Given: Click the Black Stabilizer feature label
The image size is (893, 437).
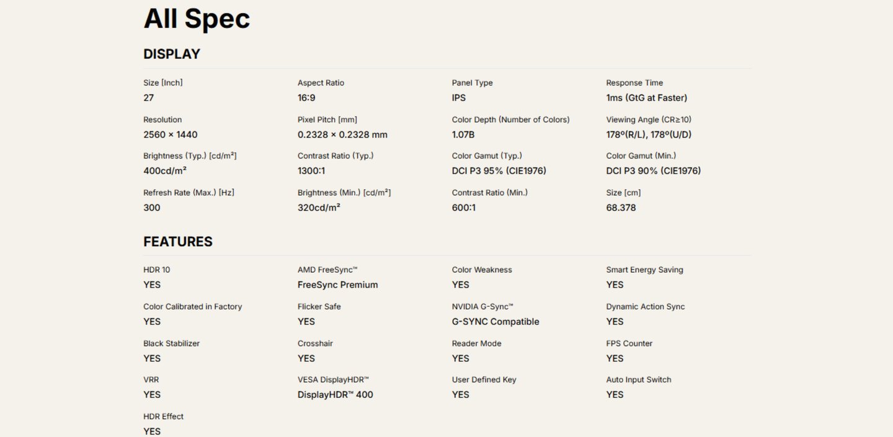Looking at the screenshot, I should [172, 343].
